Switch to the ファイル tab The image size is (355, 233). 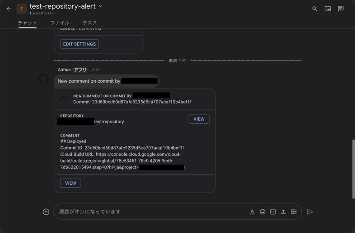pyautogui.click(x=60, y=23)
